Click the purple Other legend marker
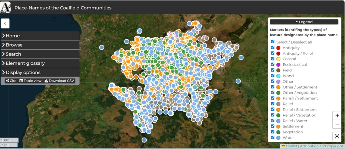345x149 pixels. [x=278, y=81]
